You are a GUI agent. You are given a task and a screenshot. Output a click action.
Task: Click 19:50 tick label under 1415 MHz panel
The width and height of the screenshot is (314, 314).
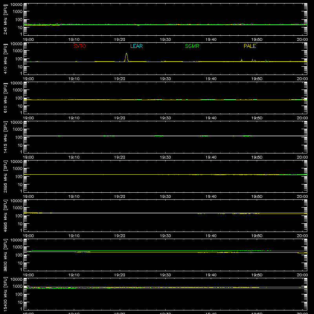[x=257, y=157]
